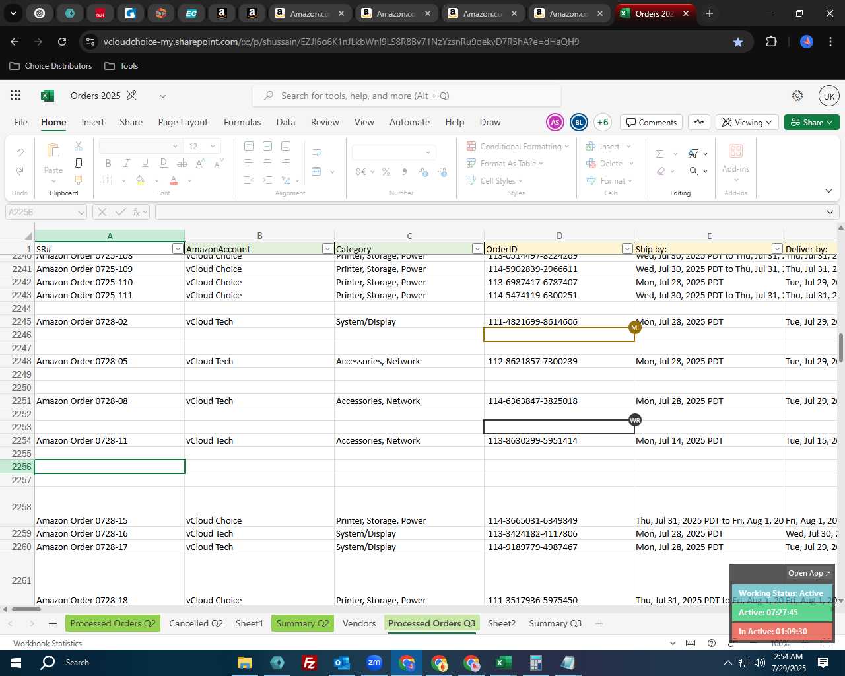Click Open App in the tracker widget
This screenshot has width=845, height=676.
pyautogui.click(x=809, y=573)
